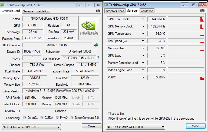Maximize the right GPU-Z window
Image resolution: width=208 pixels, height=132 pixels.
[x=194, y=5]
